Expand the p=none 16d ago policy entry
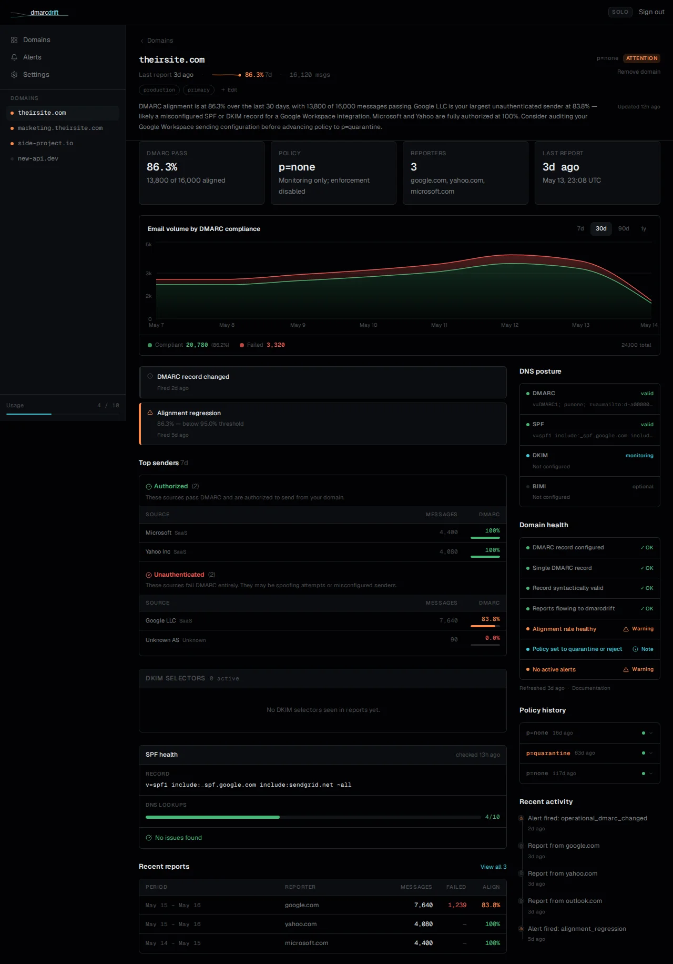 (x=589, y=733)
